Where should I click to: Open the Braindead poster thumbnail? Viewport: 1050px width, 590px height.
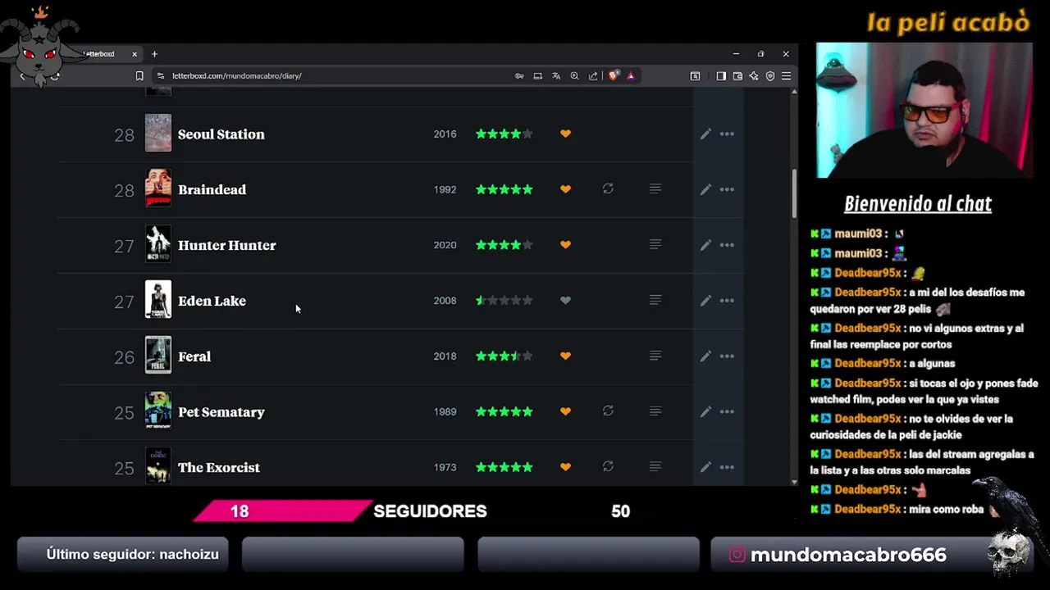[x=158, y=188]
